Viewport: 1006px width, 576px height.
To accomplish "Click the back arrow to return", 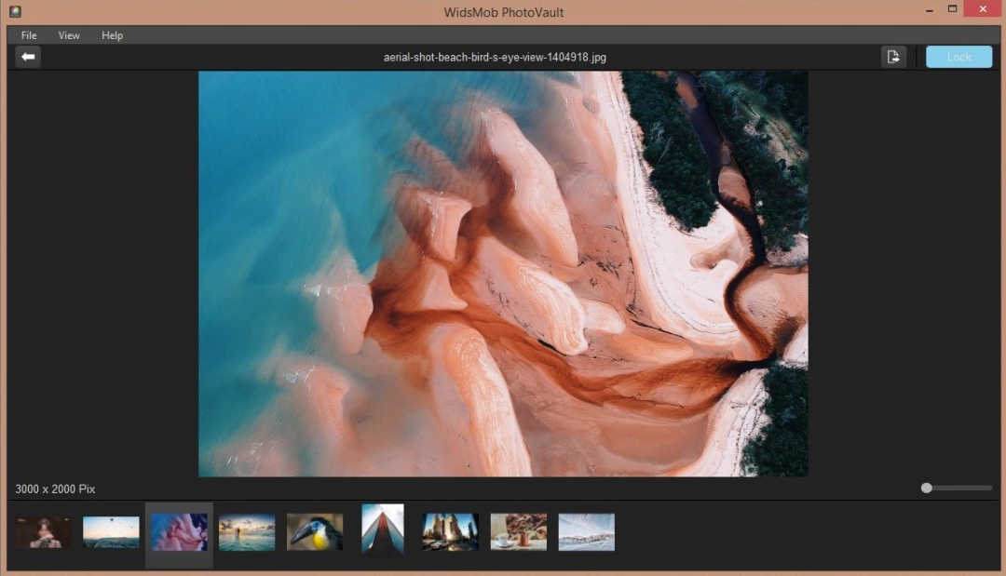I will tap(27, 57).
